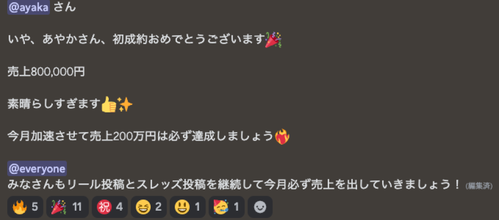
Task: Open the @ayaka mention profile
Action: (x=29, y=8)
